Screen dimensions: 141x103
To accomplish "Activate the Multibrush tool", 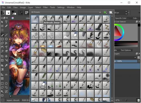I will [6, 51].
